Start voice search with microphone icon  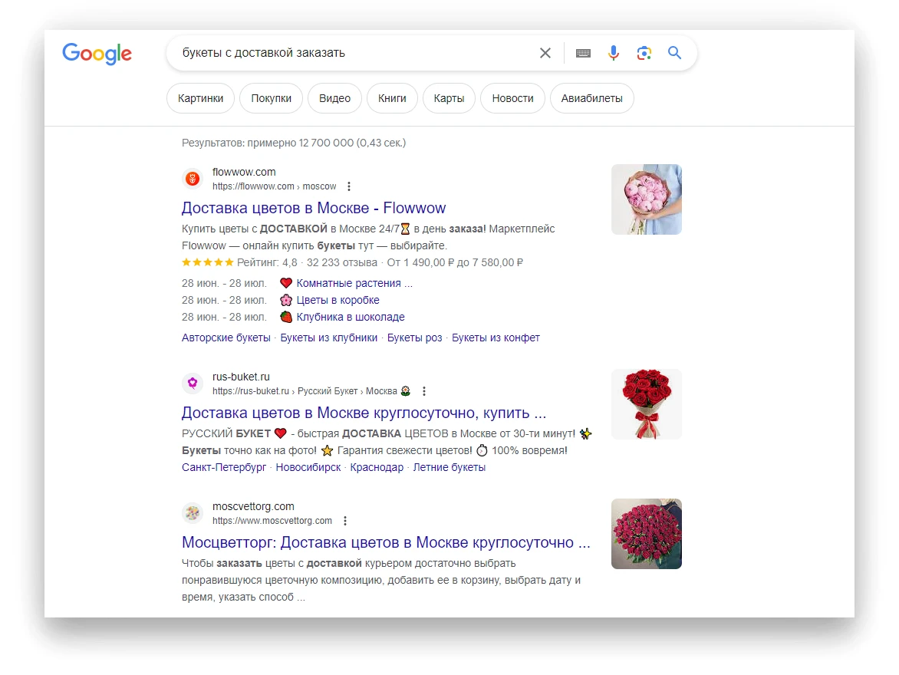tap(614, 53)
